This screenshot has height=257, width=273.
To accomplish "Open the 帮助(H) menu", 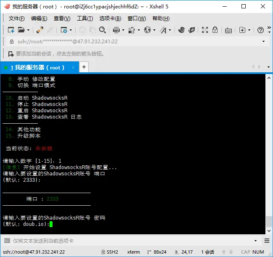I will pyautogui.click(x=161, y=19).
